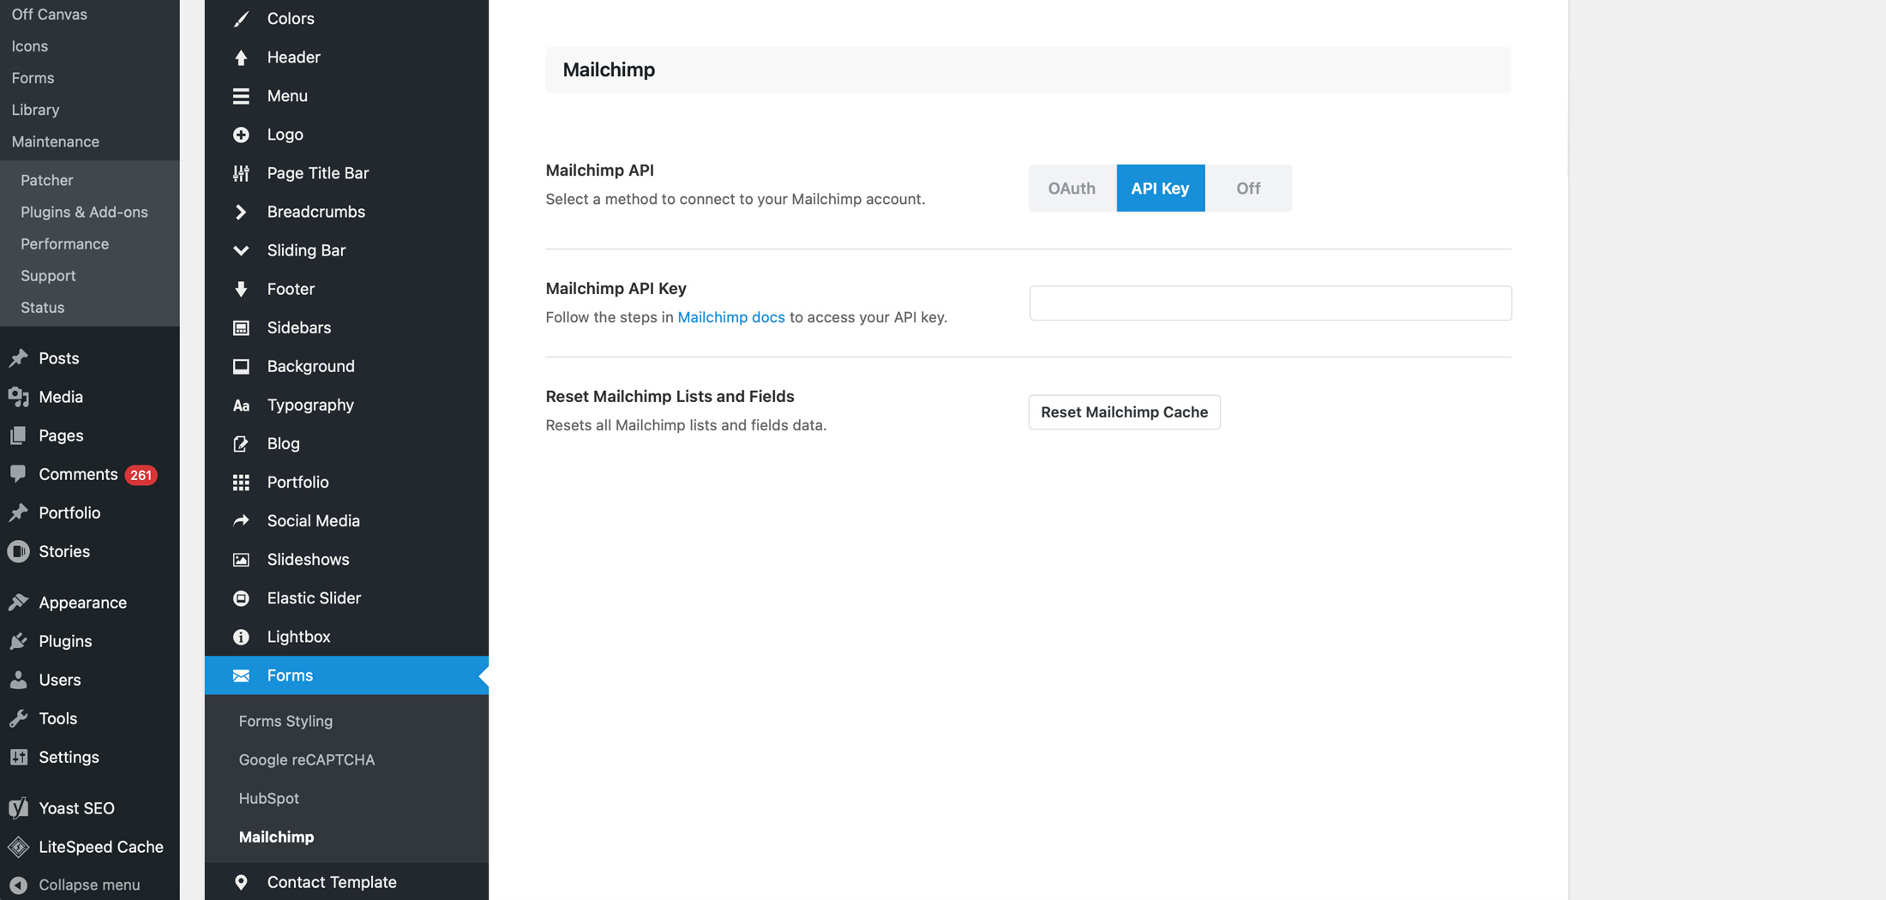Click the Breadcrumbs chevron icon
This screenshot has width=1886, height=900.
click(x=241, y=211)
